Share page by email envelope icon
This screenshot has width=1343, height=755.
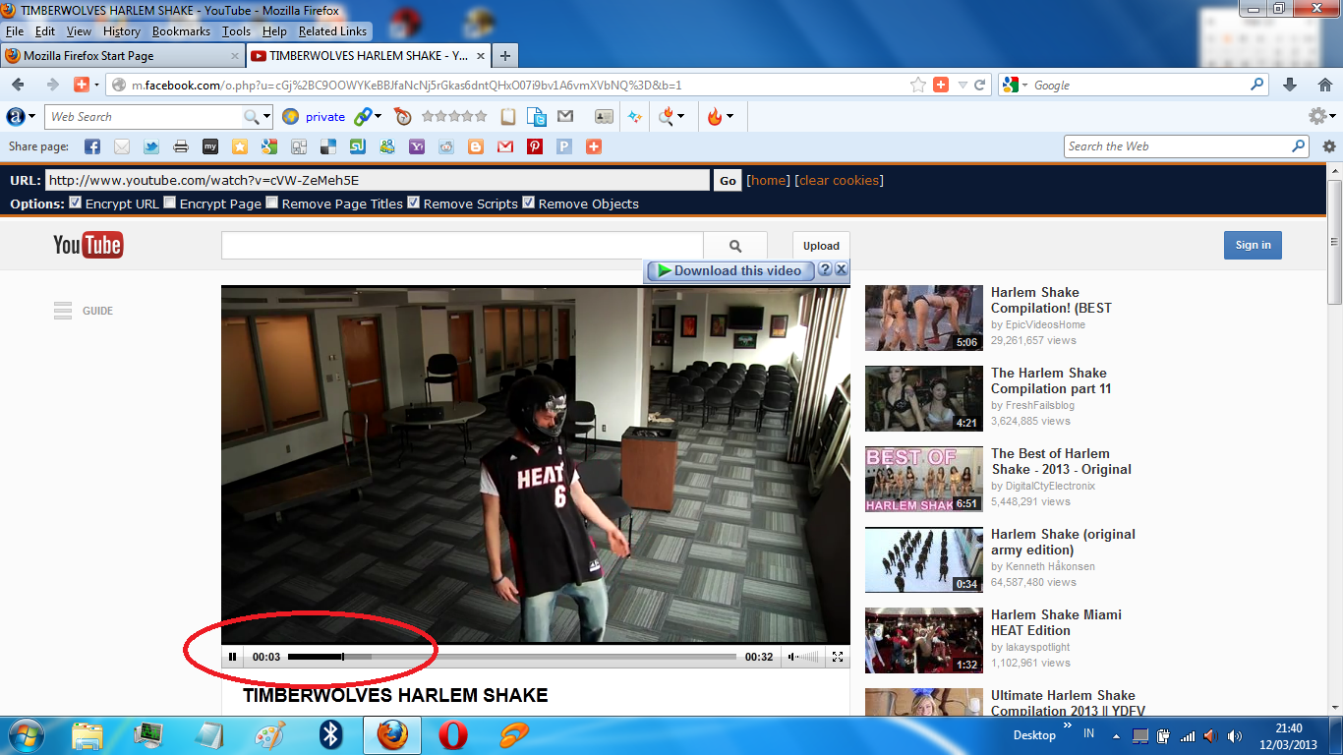click(122, 146)
